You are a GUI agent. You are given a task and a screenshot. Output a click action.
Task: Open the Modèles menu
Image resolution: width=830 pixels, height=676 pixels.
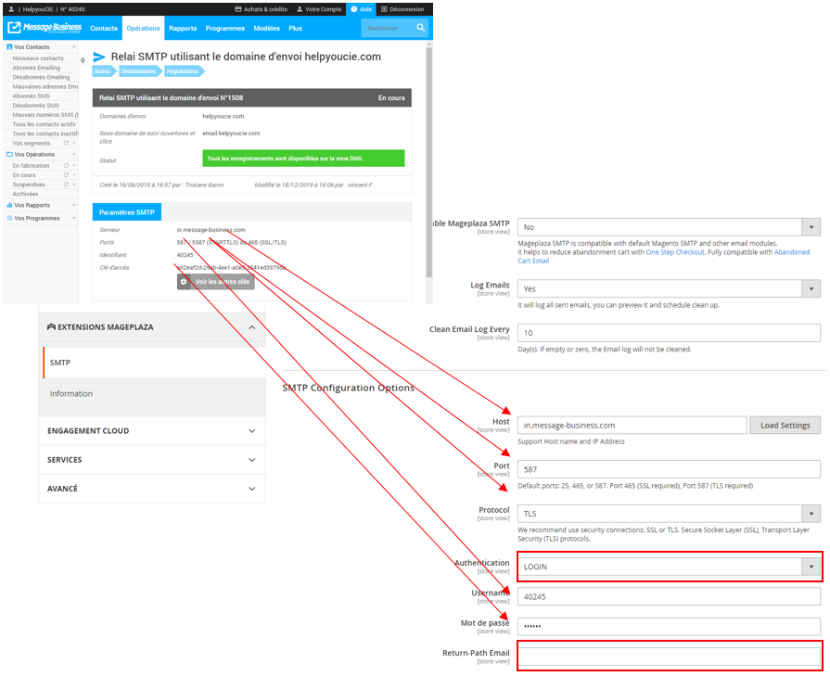pyautogui.click(x=266, y=28)
